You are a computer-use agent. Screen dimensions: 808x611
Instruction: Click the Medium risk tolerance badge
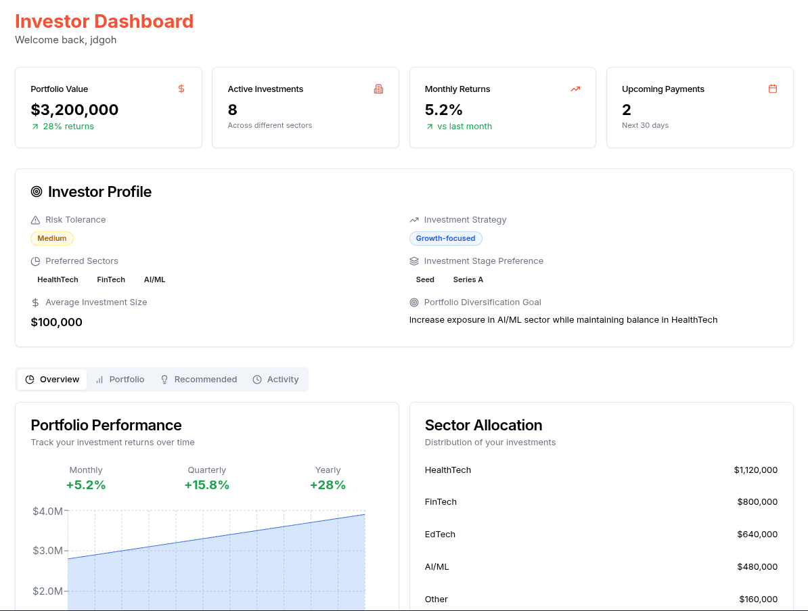pos(52,238)
